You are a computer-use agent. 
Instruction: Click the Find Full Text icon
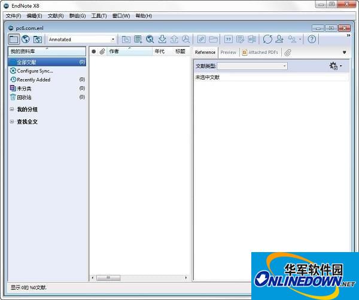pyautogui.click(x=186, y=40)
